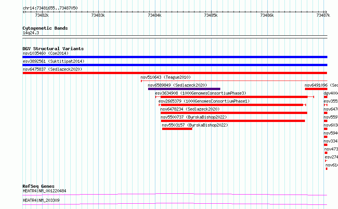Select the esv3634908 1000GenomesConsortiumPhase3 variant bar

235,97
